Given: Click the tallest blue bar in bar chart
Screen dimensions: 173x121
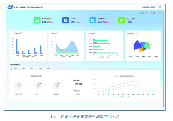Looking at the screenshot, I should (17, 46).
